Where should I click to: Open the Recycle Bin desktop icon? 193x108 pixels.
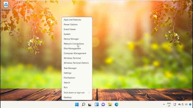coord(6,6)
